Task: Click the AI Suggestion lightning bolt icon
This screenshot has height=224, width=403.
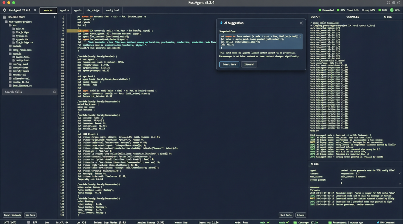Action: [221, 23]
